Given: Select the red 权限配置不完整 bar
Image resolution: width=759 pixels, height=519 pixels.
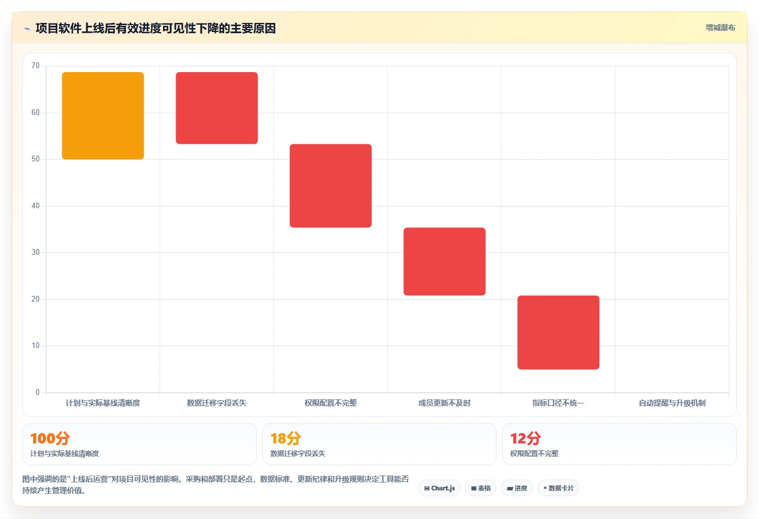Looking at the screenshot, I should tap(331, 186).
